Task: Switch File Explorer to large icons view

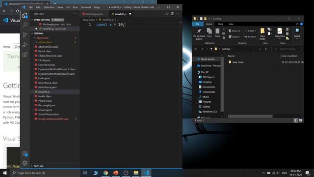Action: tap(301, 120)
